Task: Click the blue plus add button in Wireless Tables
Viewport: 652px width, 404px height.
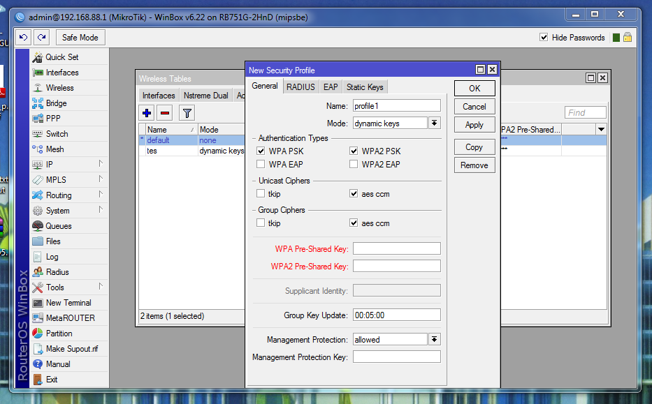Action: click(147, 113)
